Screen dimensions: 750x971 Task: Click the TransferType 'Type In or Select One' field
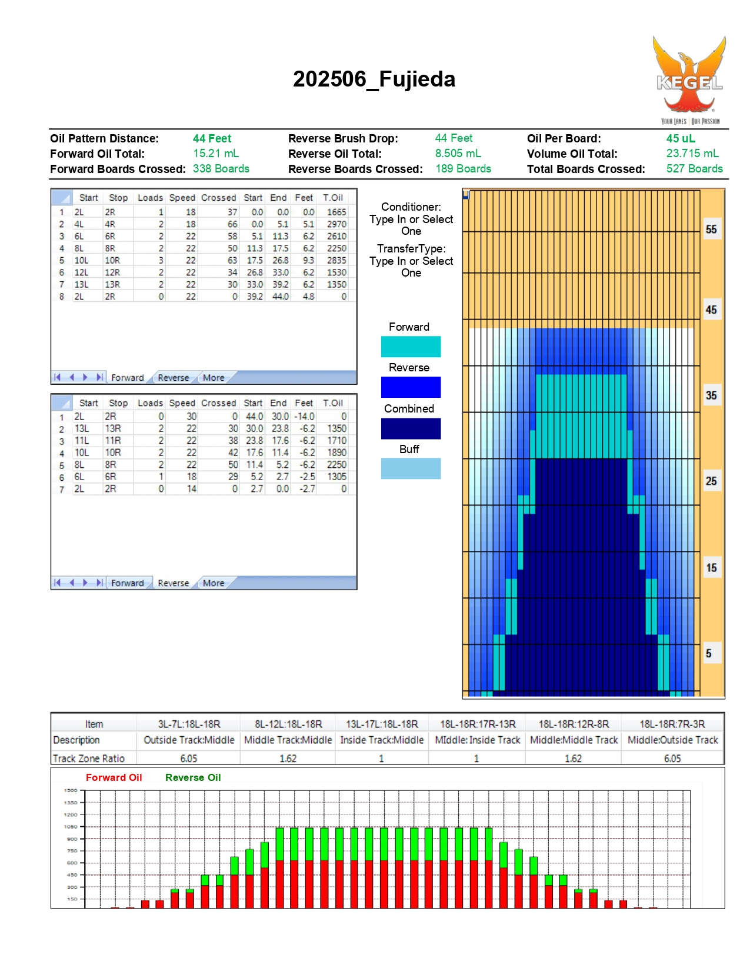pos(411,267)
